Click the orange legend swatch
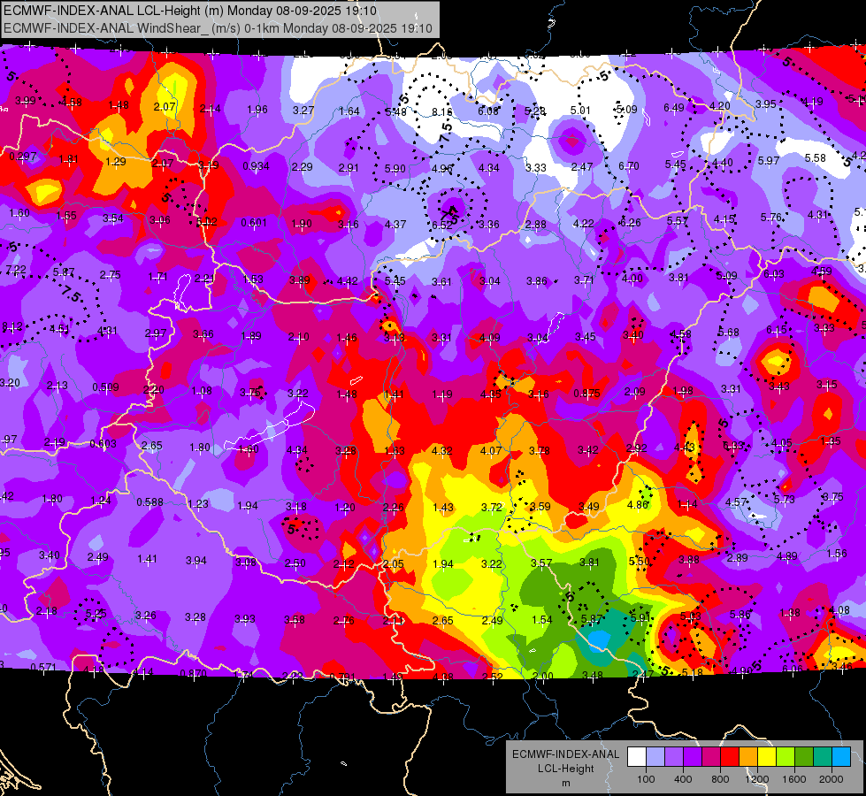 point(748,756)
